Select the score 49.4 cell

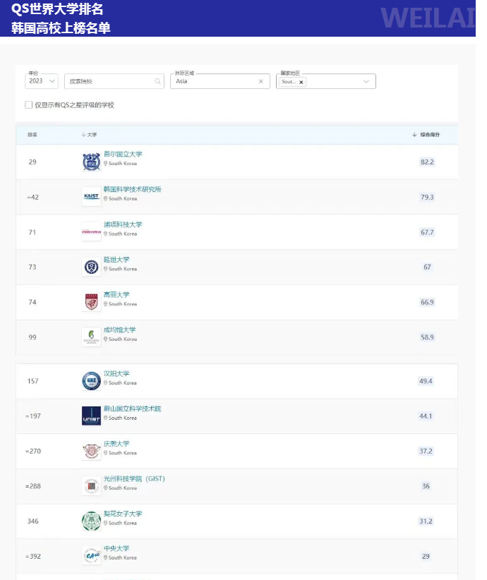(426, 381)
